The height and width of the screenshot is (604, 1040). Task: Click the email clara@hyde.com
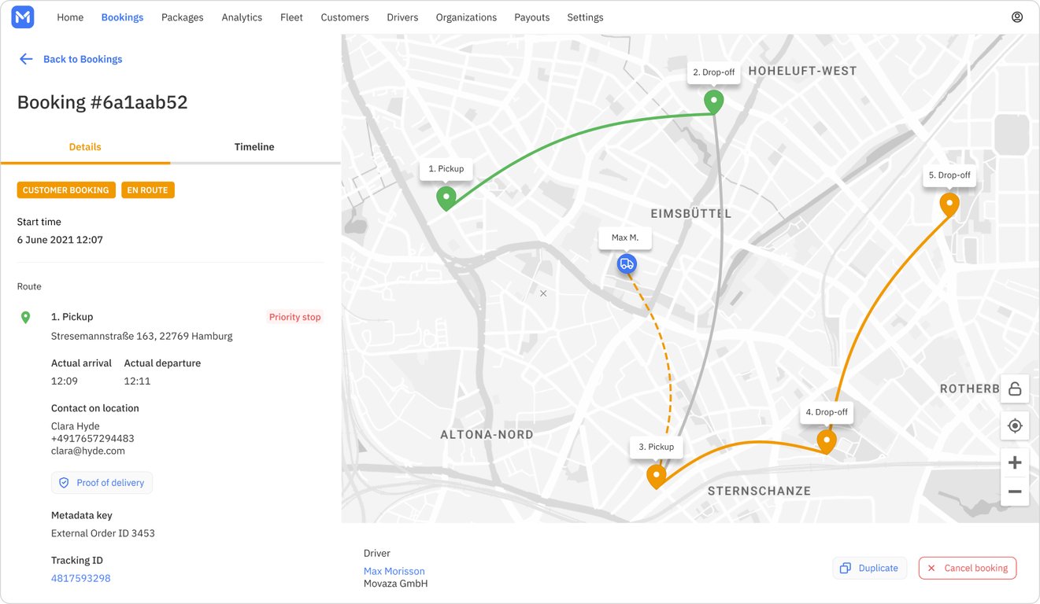[88, 451]
